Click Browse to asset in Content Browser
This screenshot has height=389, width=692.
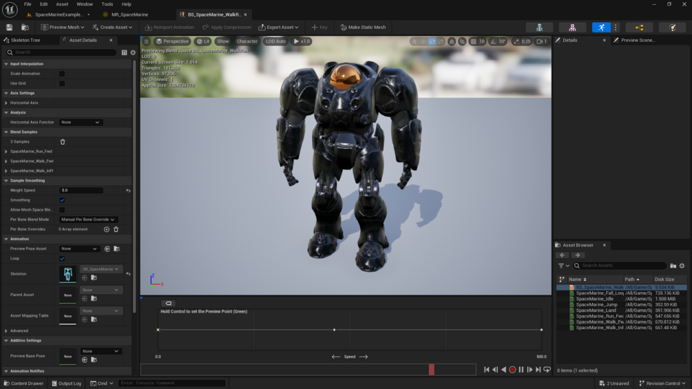click(x=25, y=28)
